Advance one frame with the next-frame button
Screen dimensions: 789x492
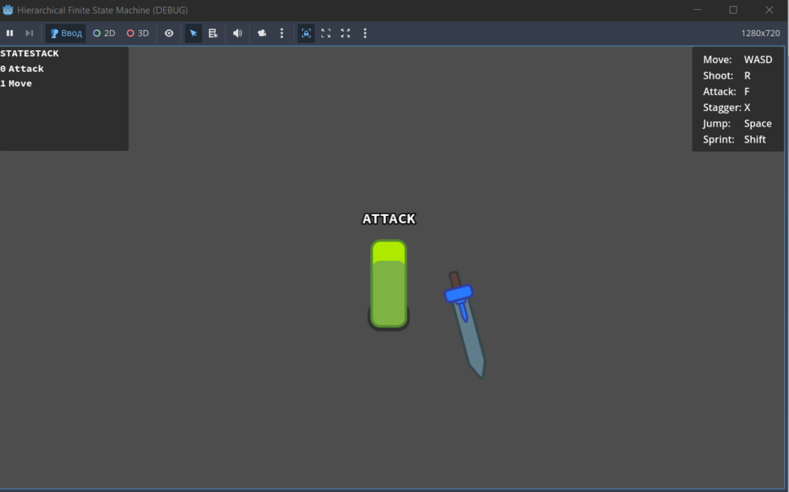point(29,33)
